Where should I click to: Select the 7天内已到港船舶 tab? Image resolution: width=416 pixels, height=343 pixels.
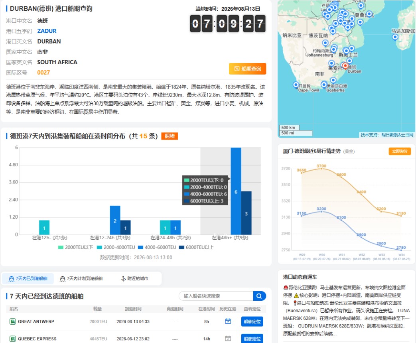point(28,278)
